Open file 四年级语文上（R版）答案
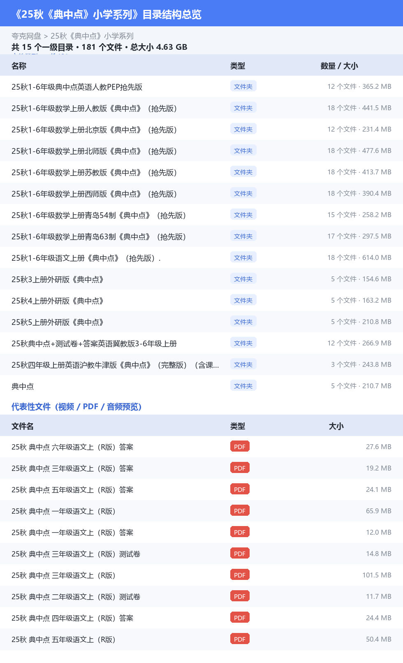The width and height of the screenshot is (403, 663). click(72, 618)
